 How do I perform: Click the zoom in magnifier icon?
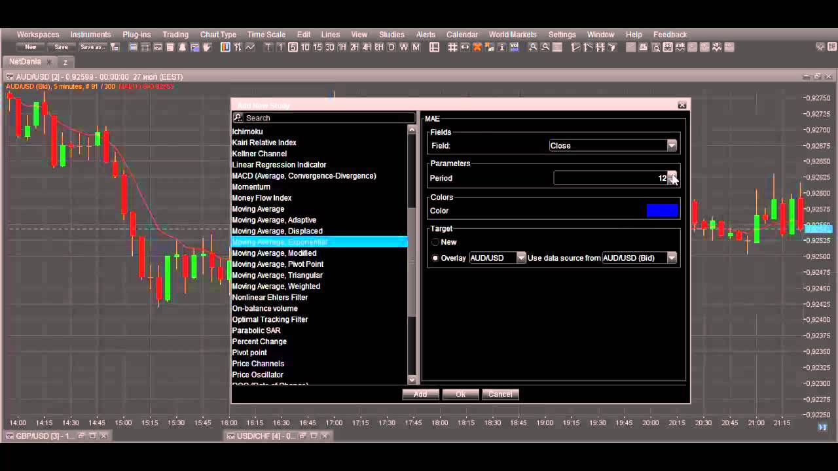coord(533,47)
